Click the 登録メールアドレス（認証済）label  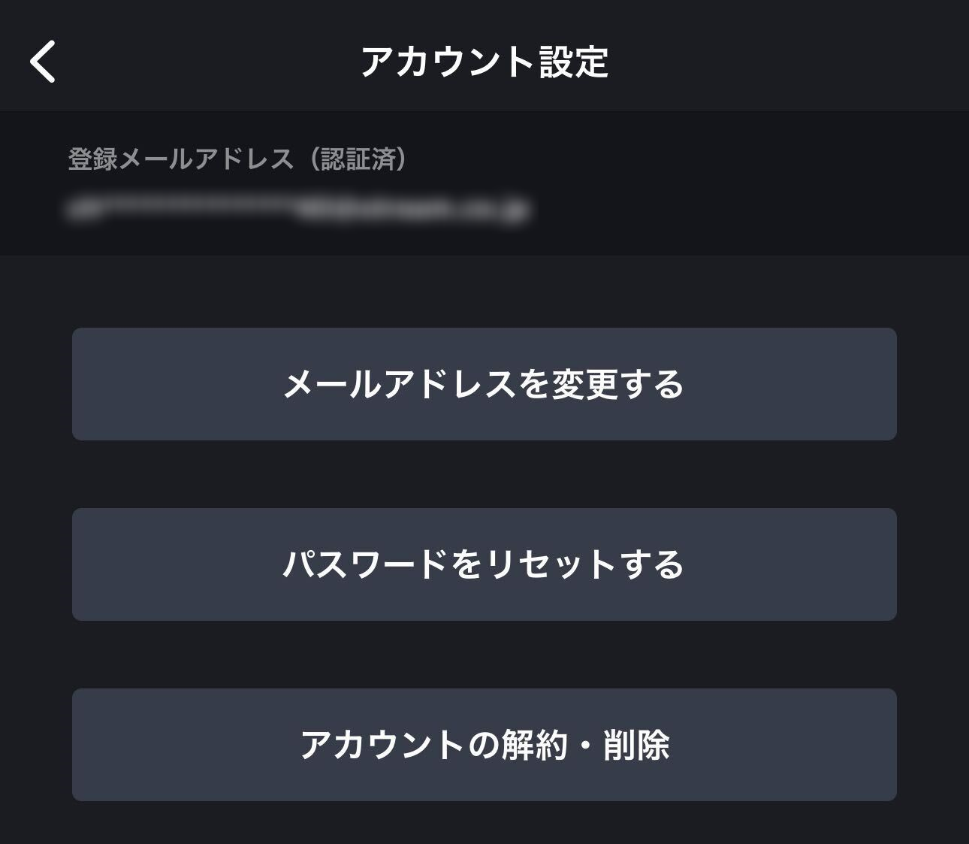(x=237, y=159)
